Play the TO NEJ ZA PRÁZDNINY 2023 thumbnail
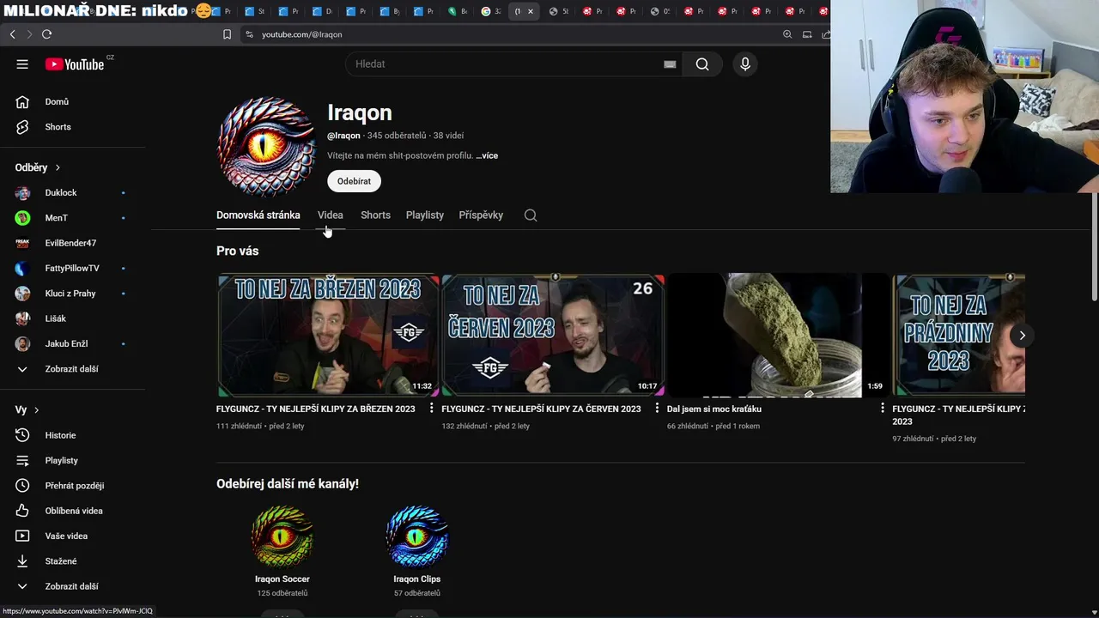 pos(958,336)
